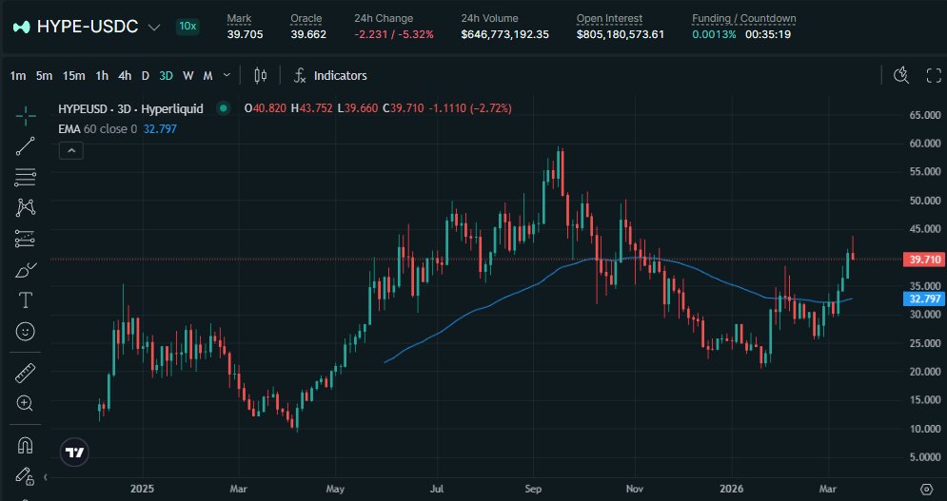Switch to the 5m timeframe

[44, 75]
